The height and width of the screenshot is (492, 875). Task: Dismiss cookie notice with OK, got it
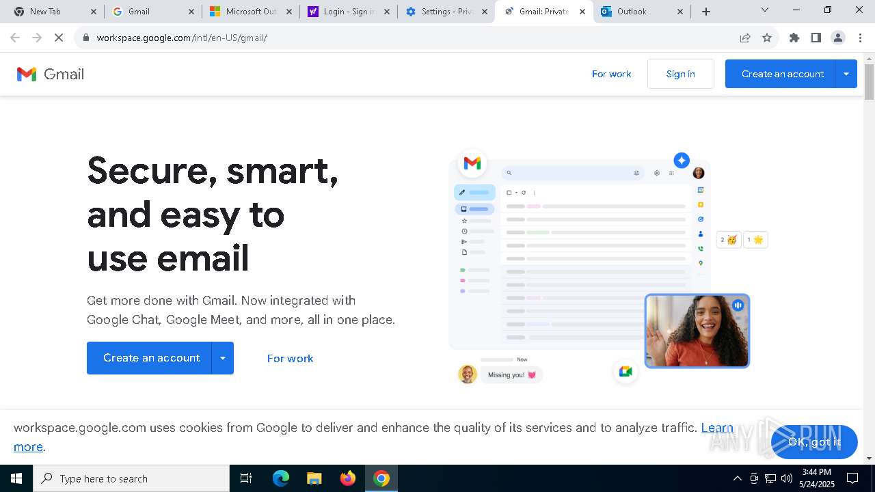(x=814, y=441)
